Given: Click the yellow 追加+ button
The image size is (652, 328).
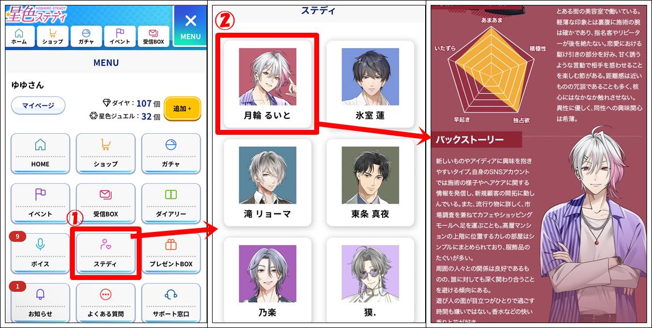Looking at the screenshot, I should tap(183, 109).
